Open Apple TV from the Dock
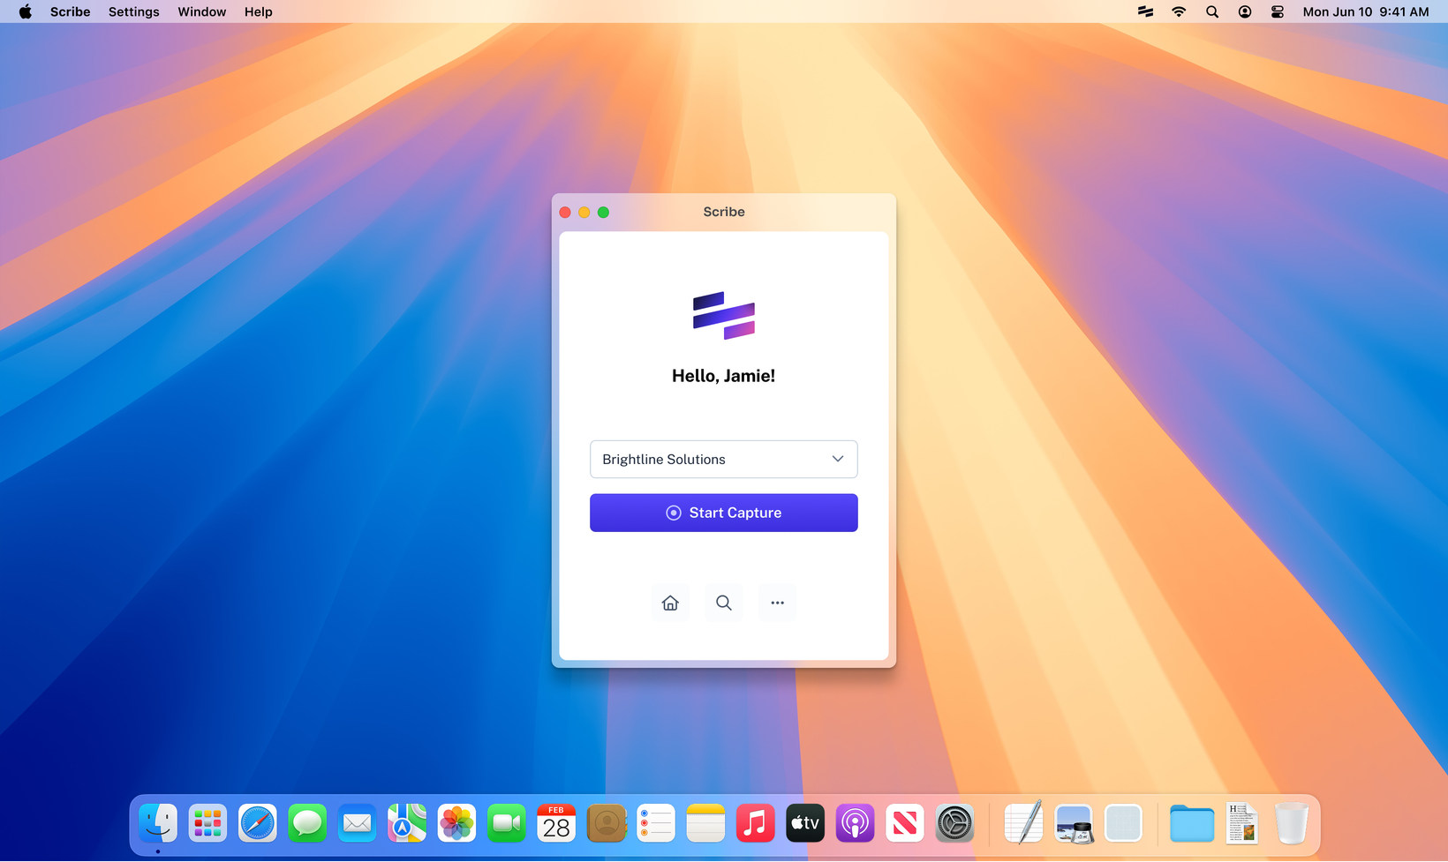The image size is (1448, 862). [805, 824]
